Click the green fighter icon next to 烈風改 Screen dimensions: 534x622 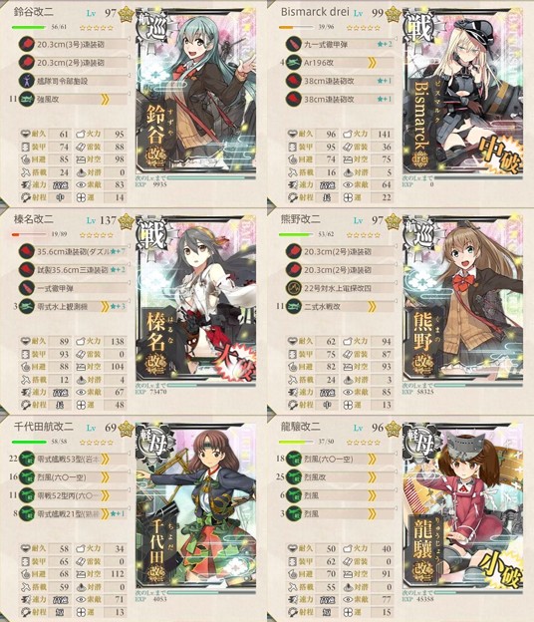(293, 477)
